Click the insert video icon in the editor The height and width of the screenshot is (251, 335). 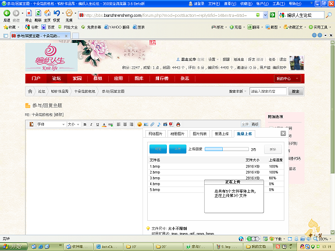165,124
